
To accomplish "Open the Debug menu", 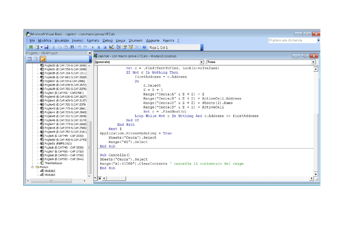I will [107, 40].
